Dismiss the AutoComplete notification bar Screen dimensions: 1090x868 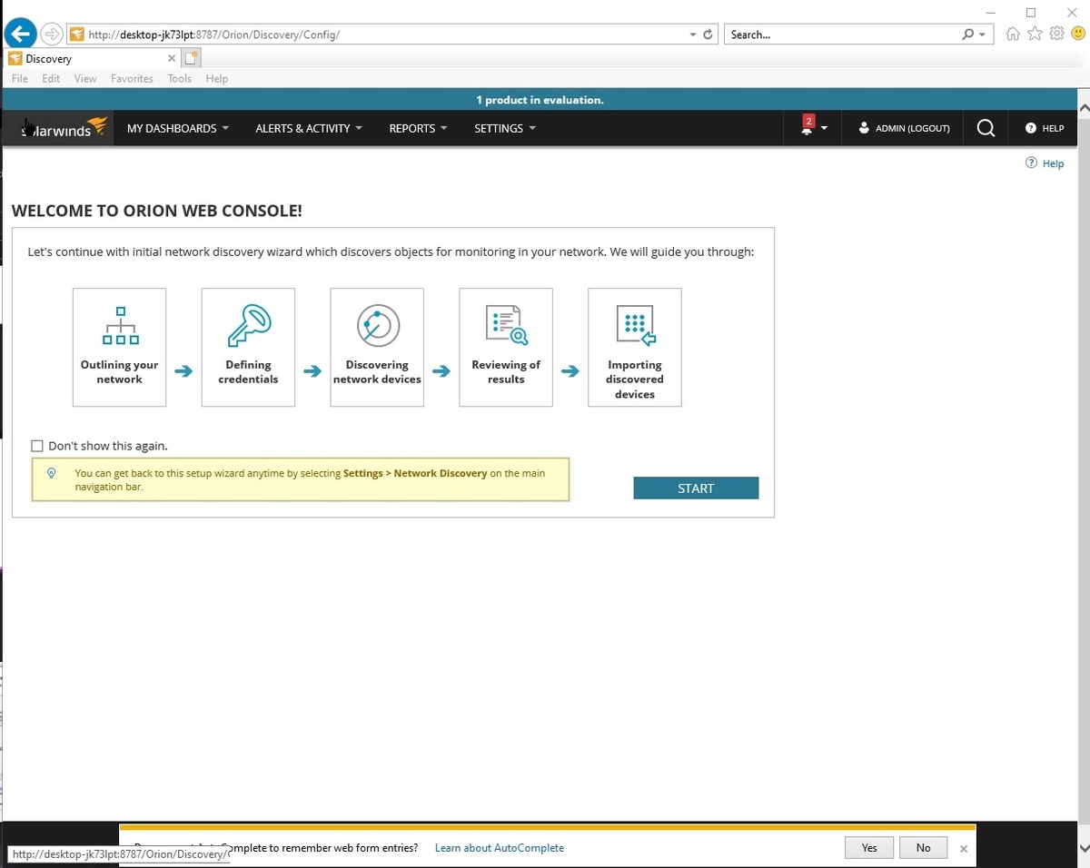pyautogui.click(x=964, y=848)
